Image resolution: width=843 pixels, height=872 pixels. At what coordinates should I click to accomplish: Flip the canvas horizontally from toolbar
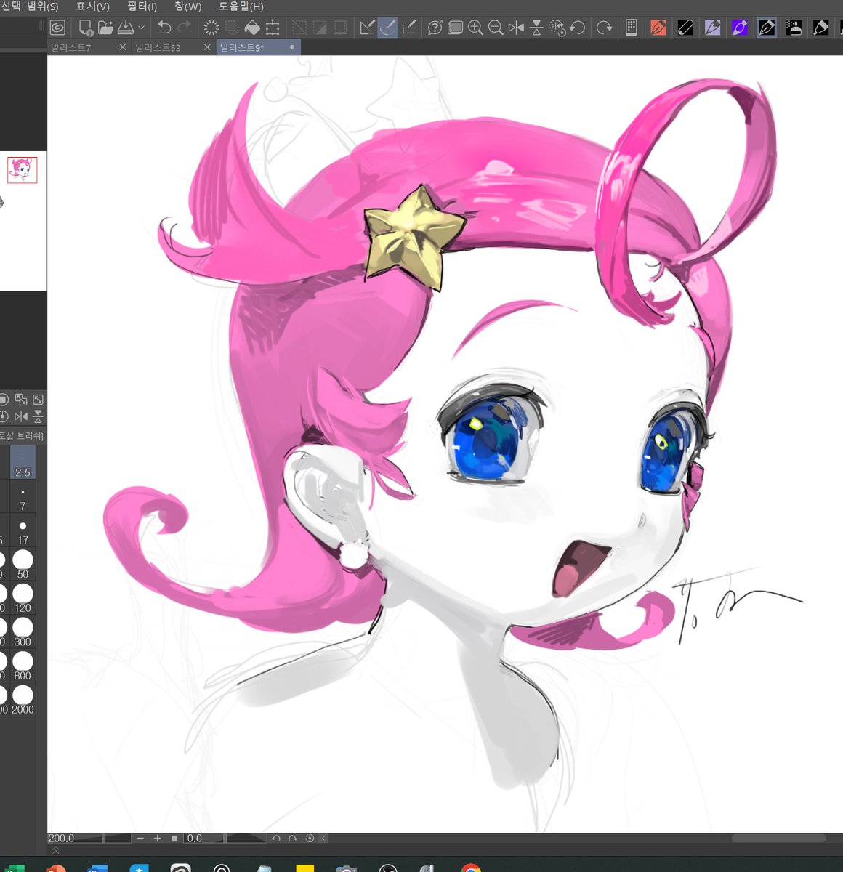516,28
